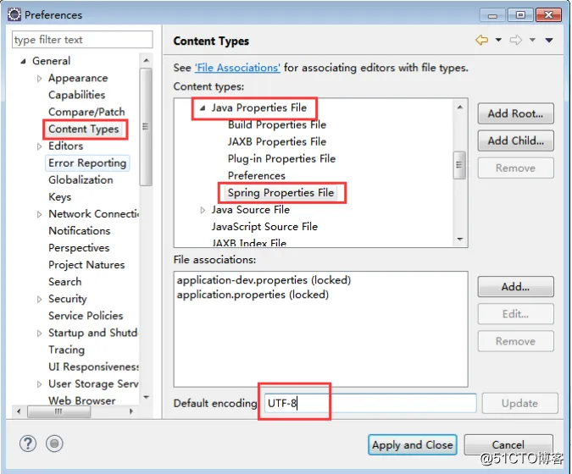Viewport: 572px width, 474px height.
Task: Select application-dev.properties (locked) association
Action: coord(264,280)
